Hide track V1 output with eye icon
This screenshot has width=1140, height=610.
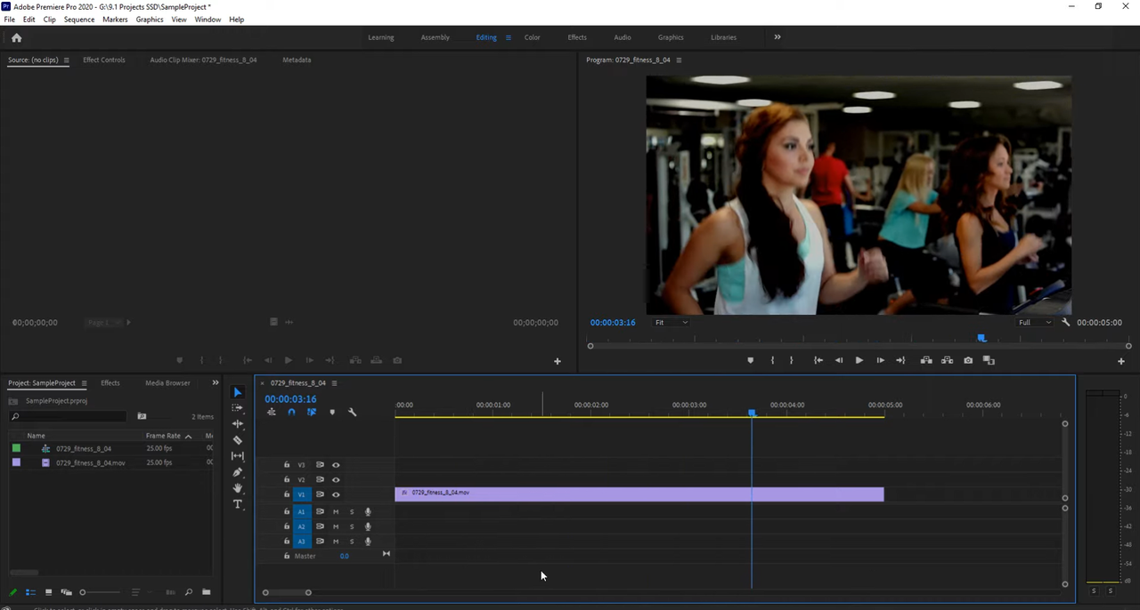(x=336, y=494)
